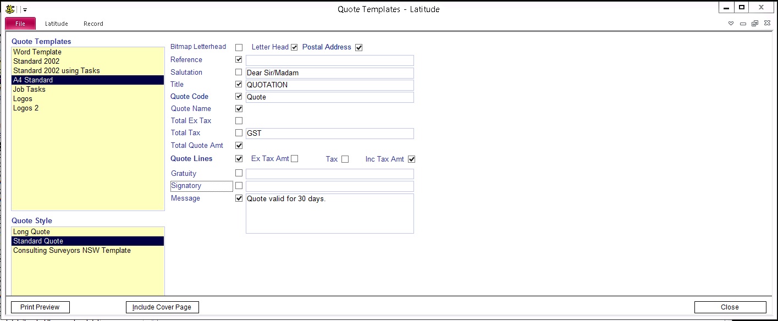Expand the ribbon using the chevron icon
Viewport: 778px width, 321px height.
click(x=731, y=24)
